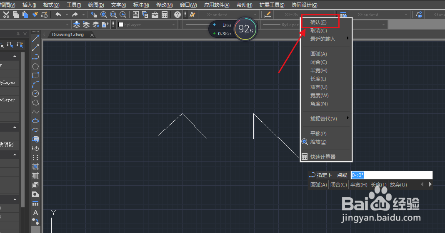
Task: Select the Spline tool
Action: click(x=35, y=112)
